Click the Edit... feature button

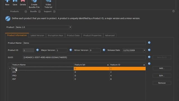coord(162,75)
